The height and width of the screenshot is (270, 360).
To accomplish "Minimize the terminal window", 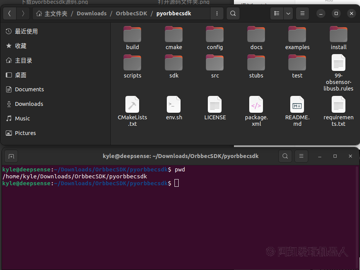I will [320, 156].
